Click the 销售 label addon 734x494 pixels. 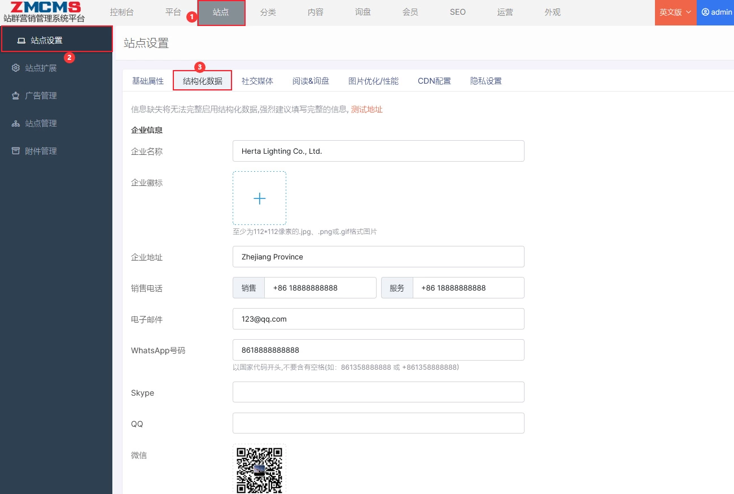click(248, 288)
